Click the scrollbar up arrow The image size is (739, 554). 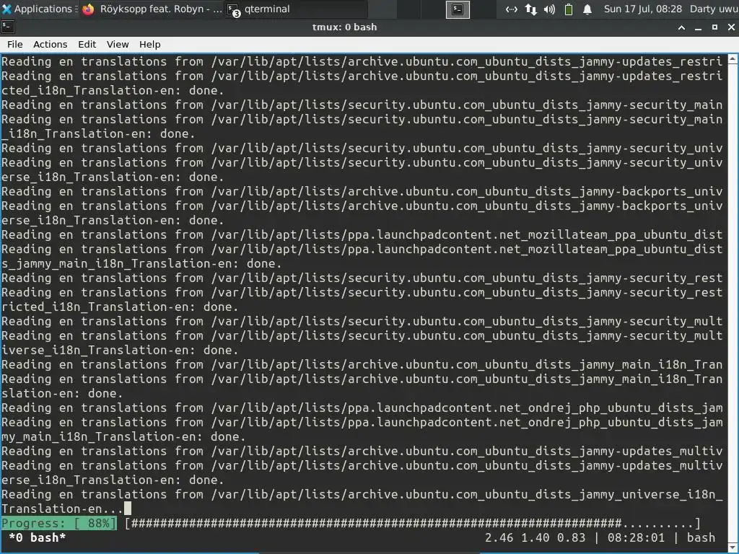[733, 59]
